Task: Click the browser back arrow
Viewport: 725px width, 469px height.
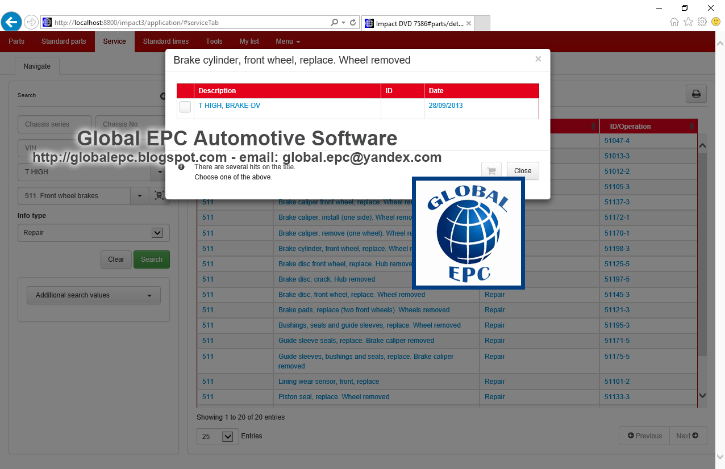Action: click(11, 22)
